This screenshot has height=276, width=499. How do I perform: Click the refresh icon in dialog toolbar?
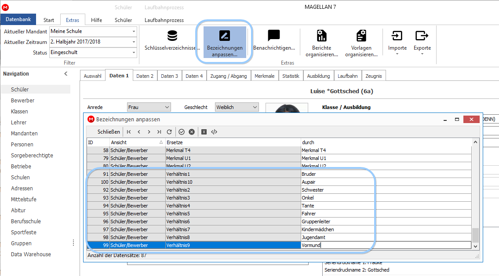169,132
